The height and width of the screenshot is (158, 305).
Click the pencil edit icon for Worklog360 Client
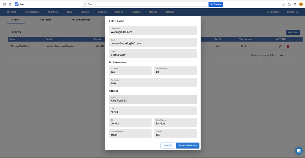click(x=280, y=46)
